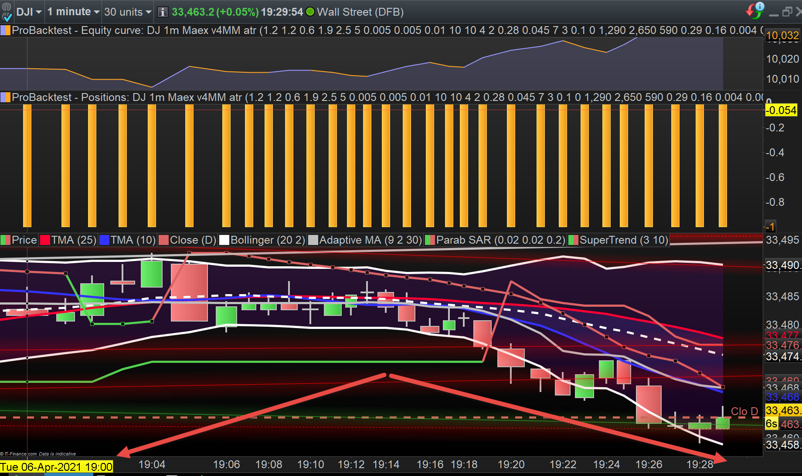Screen dimensions: 802x476
Task: Click the Price color swatch
Action: tap(6, 240)
